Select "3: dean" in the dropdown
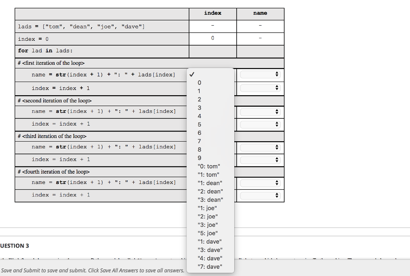This screenshot has width=410, height=276. pos(210,200)
